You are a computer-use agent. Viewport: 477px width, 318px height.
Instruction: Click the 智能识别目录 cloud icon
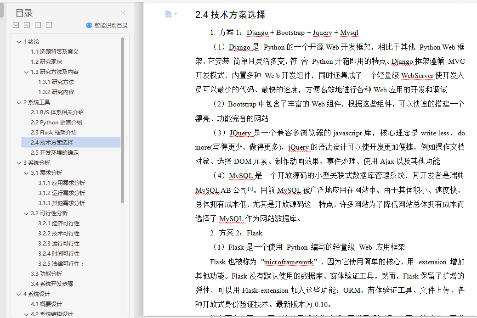[x=89, y=26]
